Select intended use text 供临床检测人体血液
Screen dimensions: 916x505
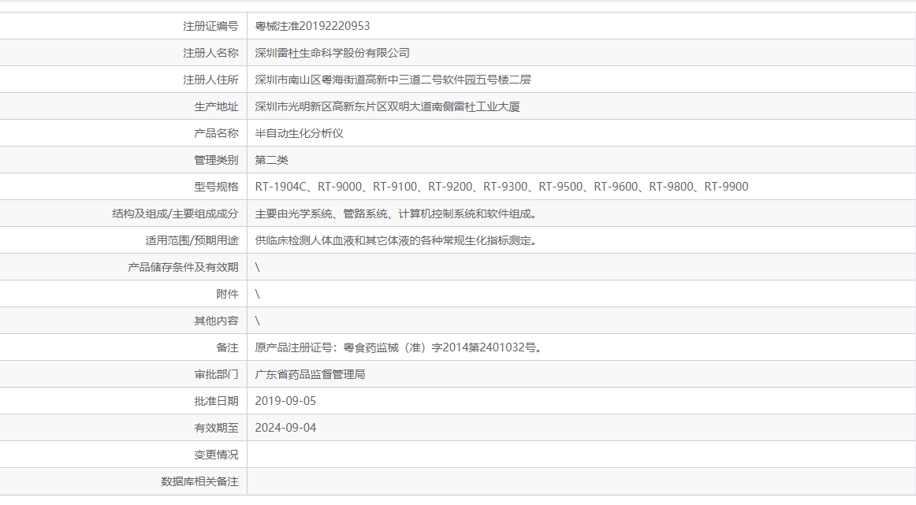tap(396, 240)
